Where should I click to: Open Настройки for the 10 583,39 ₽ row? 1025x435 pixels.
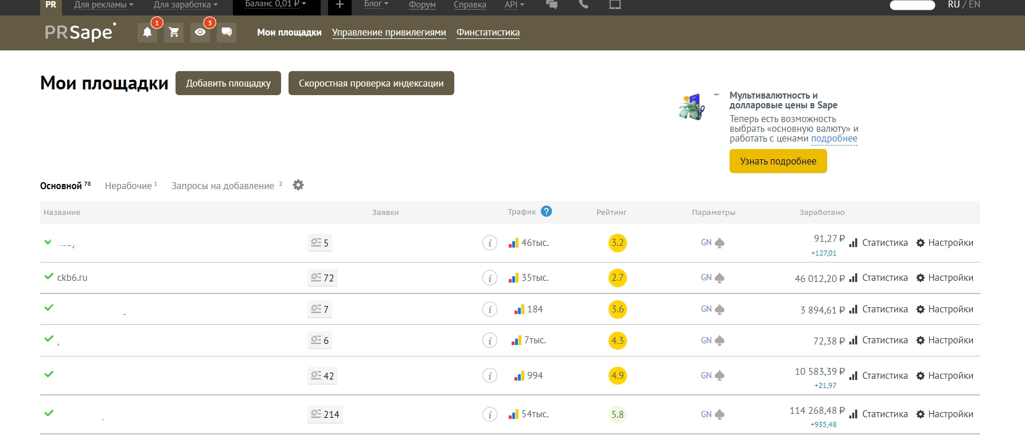click(945, 376)
